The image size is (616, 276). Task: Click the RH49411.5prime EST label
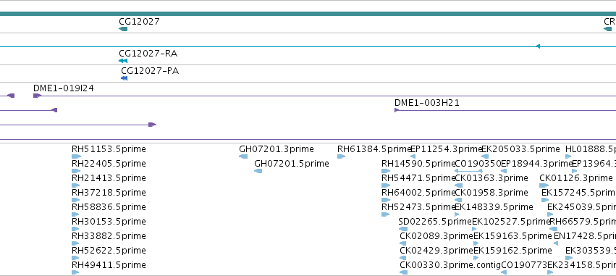[x=109, y=265]
